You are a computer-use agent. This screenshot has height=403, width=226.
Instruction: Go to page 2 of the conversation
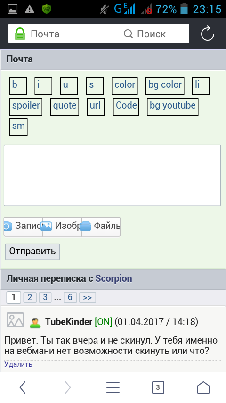[x=30, y=298]
